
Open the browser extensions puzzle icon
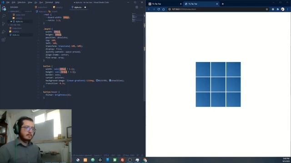pos(278,9)
